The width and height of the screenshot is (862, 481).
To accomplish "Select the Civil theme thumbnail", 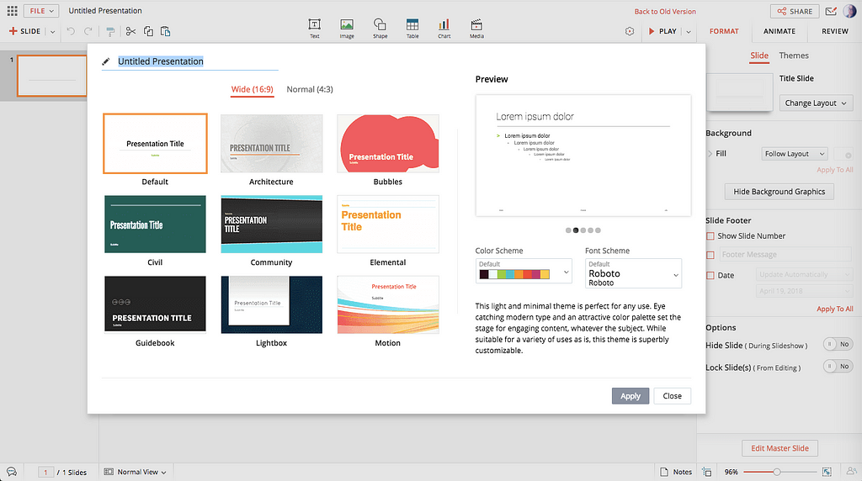I will pyautogui.click(x=155, y=224).
